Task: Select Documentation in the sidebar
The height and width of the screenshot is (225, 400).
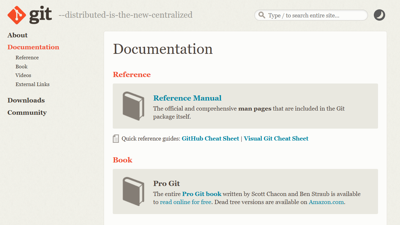Action: pos(33,47)
